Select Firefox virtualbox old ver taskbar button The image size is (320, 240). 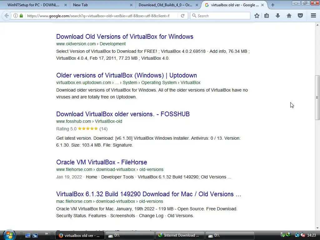(x=80, y=236)
